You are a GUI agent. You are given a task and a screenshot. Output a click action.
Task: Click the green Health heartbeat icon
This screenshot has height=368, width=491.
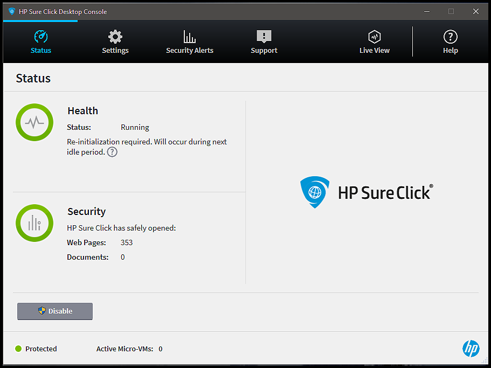pyautogui.click(x=34, y=122)
